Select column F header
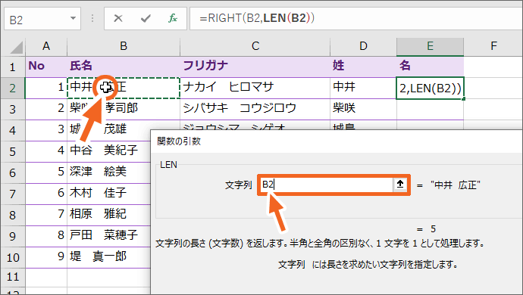The width and height of the screenshot is (523, 295). 493,46
